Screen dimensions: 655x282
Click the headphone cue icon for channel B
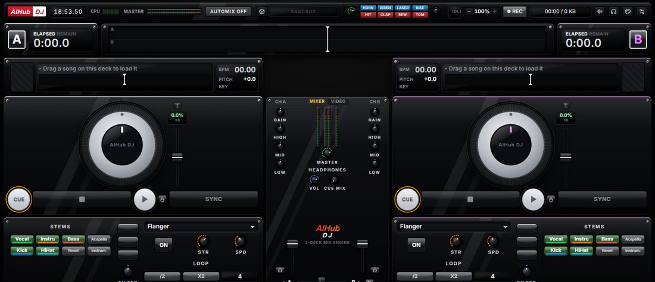coord(375,270)
